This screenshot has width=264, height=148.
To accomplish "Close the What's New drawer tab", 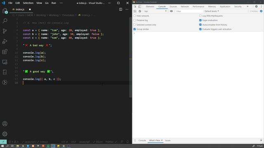I will pos(162,140).
